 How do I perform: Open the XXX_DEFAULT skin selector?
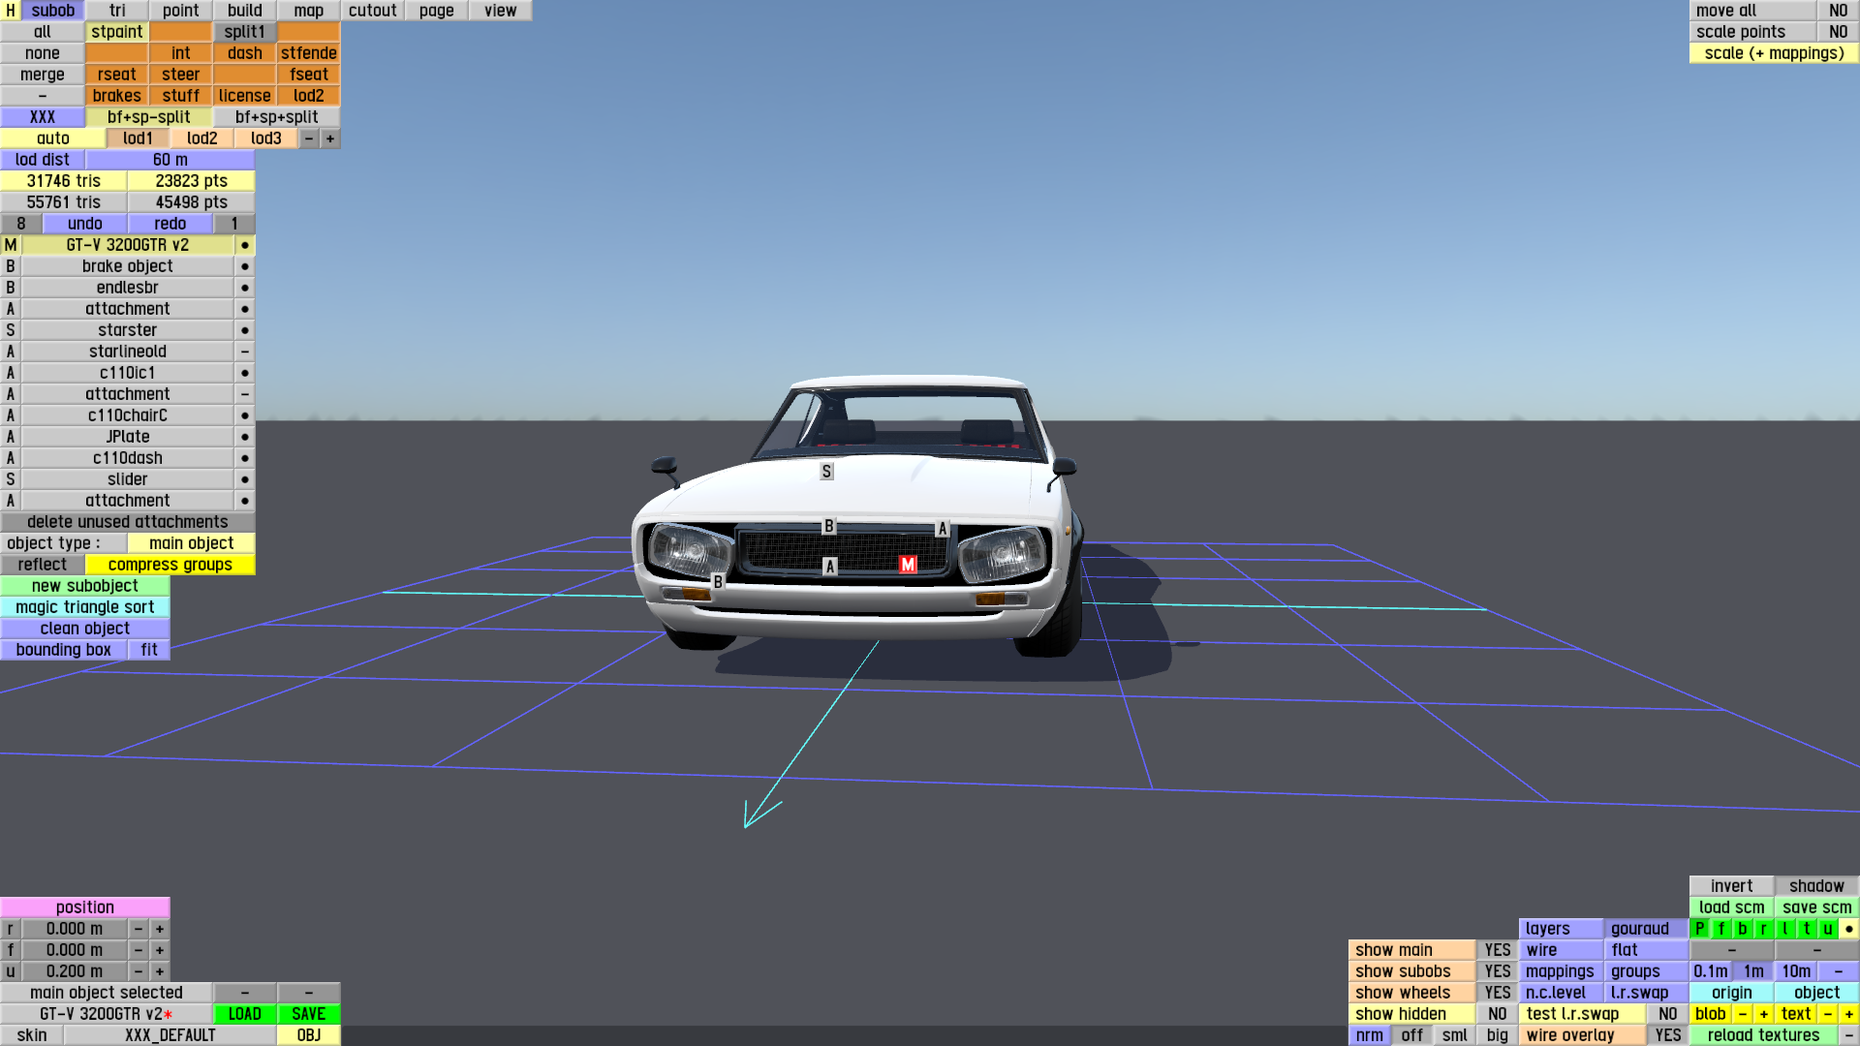170,1035
